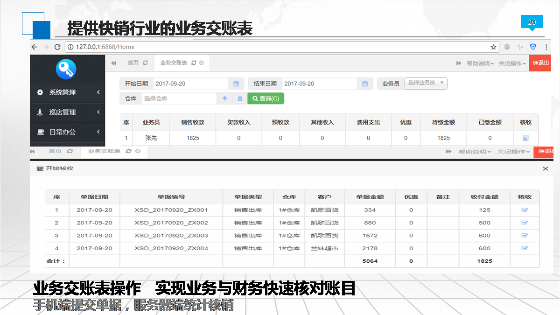560x315 pixels.
Task: Check the 核收 box for XSD_20170920_ZX002
Action: pos(525,223)
